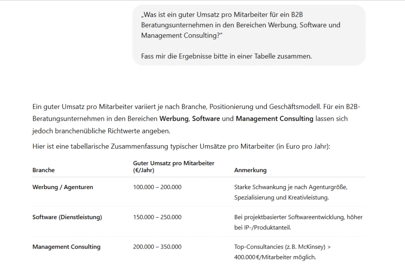Click the value '200.000 – 350.000'
This screenshot has height=270, width=405.
coord(157,247)
